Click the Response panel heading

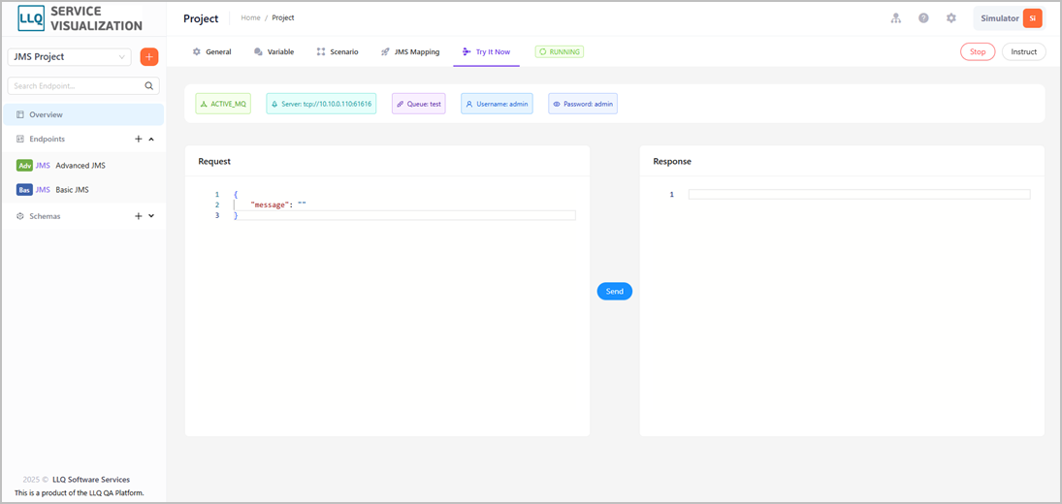tap(672, 162)
